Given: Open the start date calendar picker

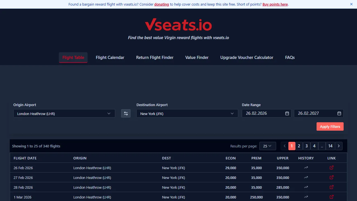Looking at the screenshot, I should click(287, 113).
